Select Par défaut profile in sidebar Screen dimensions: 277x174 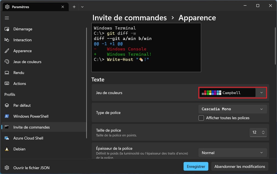22,105
